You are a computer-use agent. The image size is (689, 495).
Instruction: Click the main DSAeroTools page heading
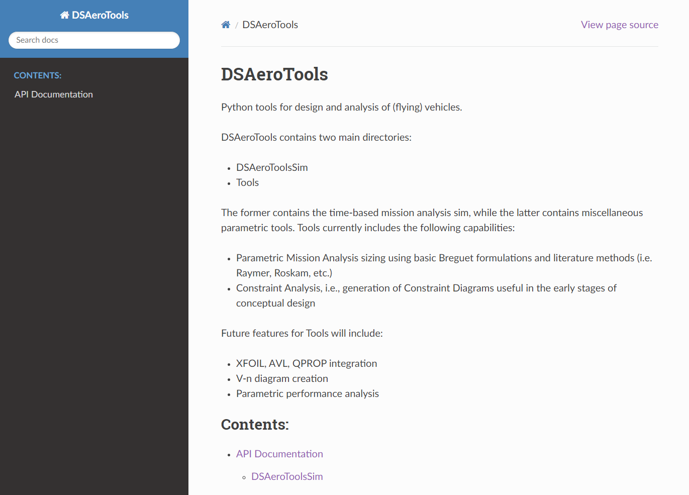tap(274, 74)
